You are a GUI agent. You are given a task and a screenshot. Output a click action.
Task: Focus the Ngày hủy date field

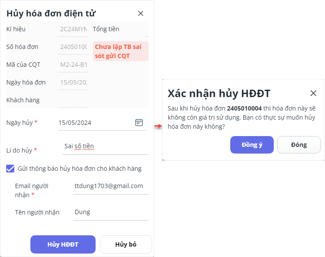[103, 123]
